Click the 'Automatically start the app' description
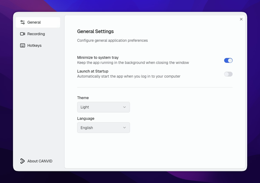The height and width of the screenshot is (183, 260). coord(129,76)
